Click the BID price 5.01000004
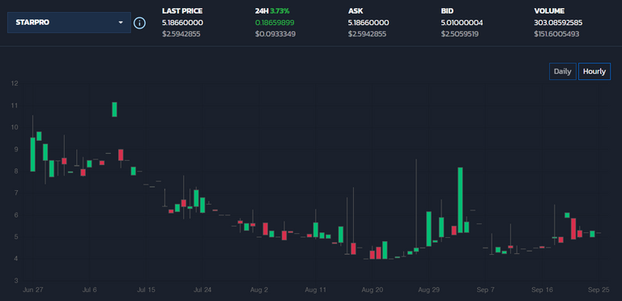The height and width of the screenshot is (301, 622). point(462,23)
